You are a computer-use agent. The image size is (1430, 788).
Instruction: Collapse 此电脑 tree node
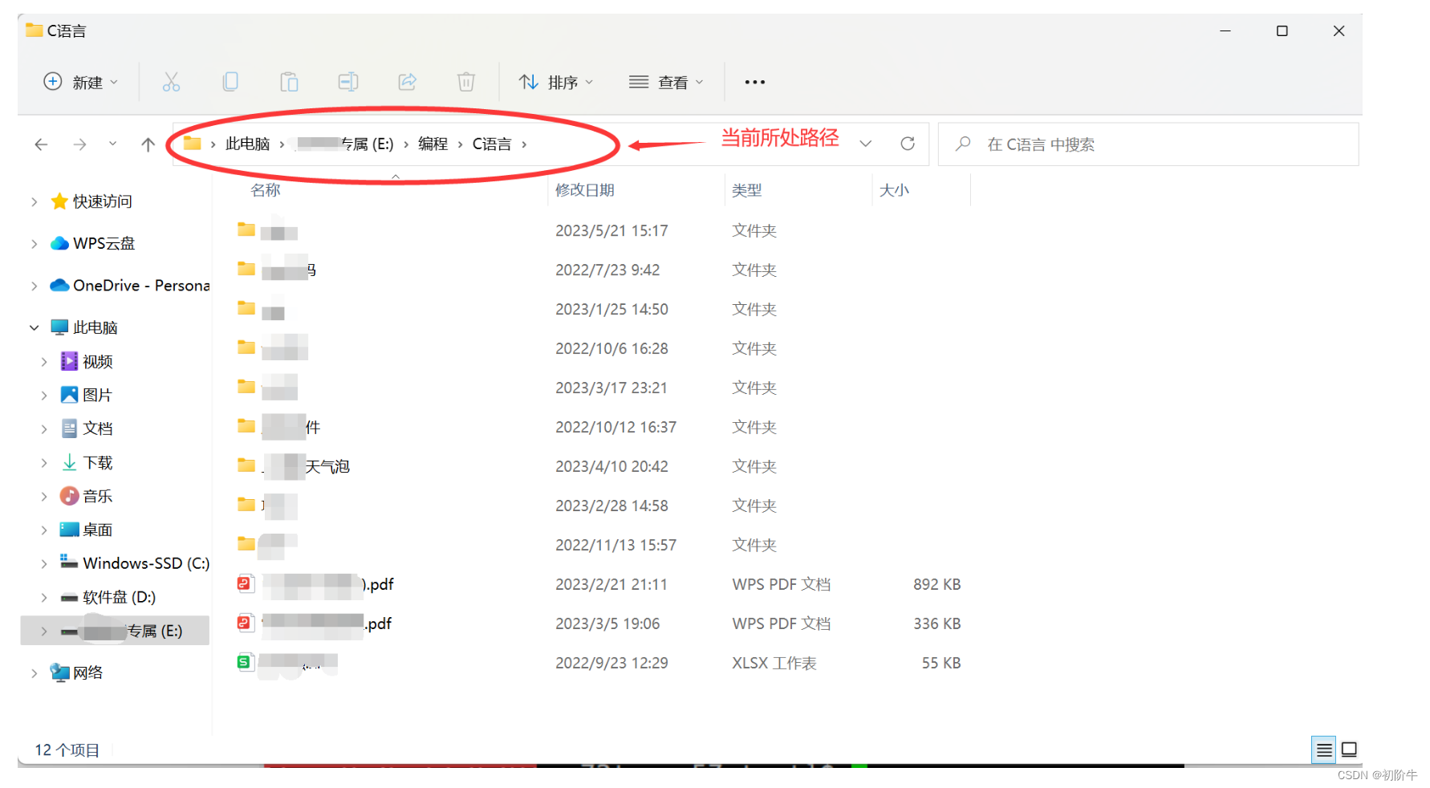(34, 327)
